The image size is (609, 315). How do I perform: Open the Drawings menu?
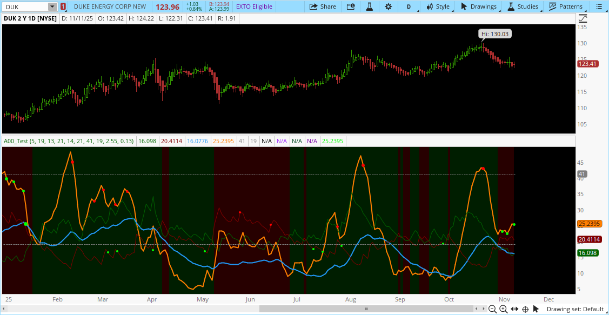click(478, 6)
